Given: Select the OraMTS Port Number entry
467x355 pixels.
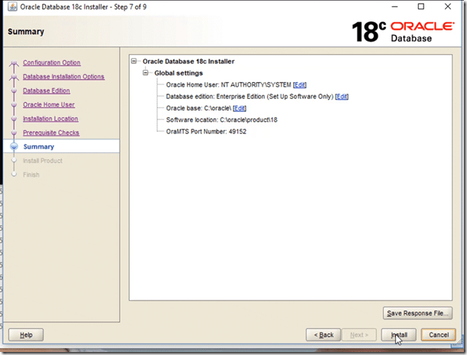Looking at the screenshot, I should click(x=206, y=131).
